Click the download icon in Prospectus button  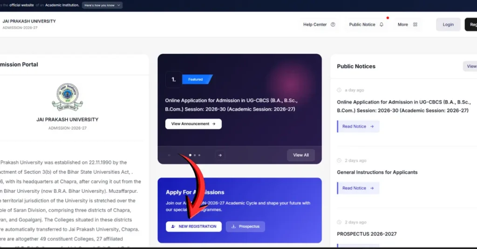point(234,227)
